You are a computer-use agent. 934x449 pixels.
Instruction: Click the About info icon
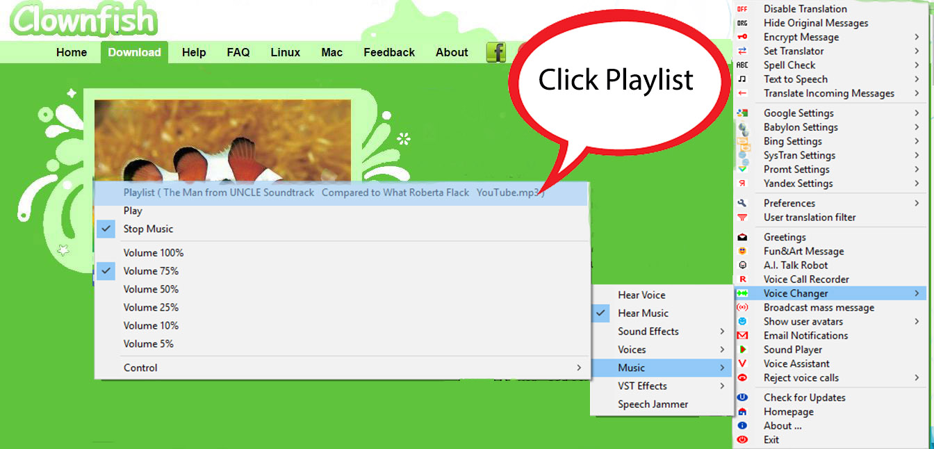pyautogui.click(x=742, y=425)
